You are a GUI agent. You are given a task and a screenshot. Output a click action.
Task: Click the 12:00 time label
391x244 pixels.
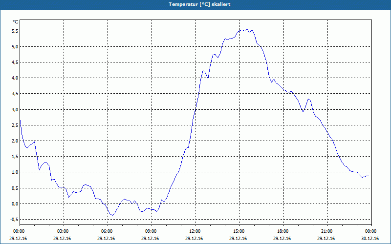tap(194, 231)
